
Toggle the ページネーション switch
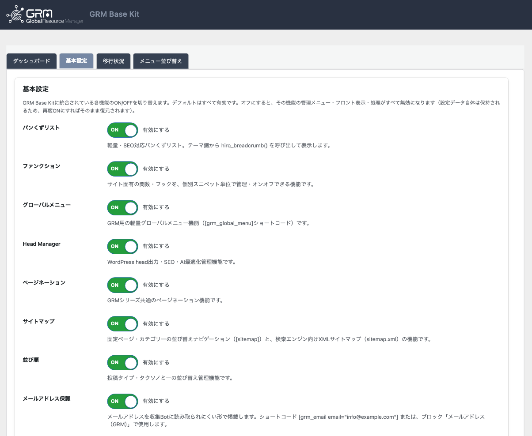coord(122,285)
